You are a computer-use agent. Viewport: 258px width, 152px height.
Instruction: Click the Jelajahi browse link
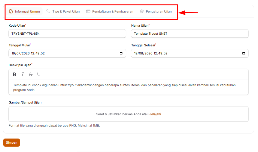coord(155,114)
